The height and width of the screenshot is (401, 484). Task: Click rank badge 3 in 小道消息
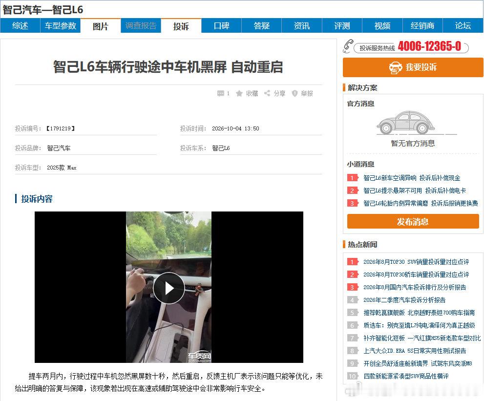(353, 203)
